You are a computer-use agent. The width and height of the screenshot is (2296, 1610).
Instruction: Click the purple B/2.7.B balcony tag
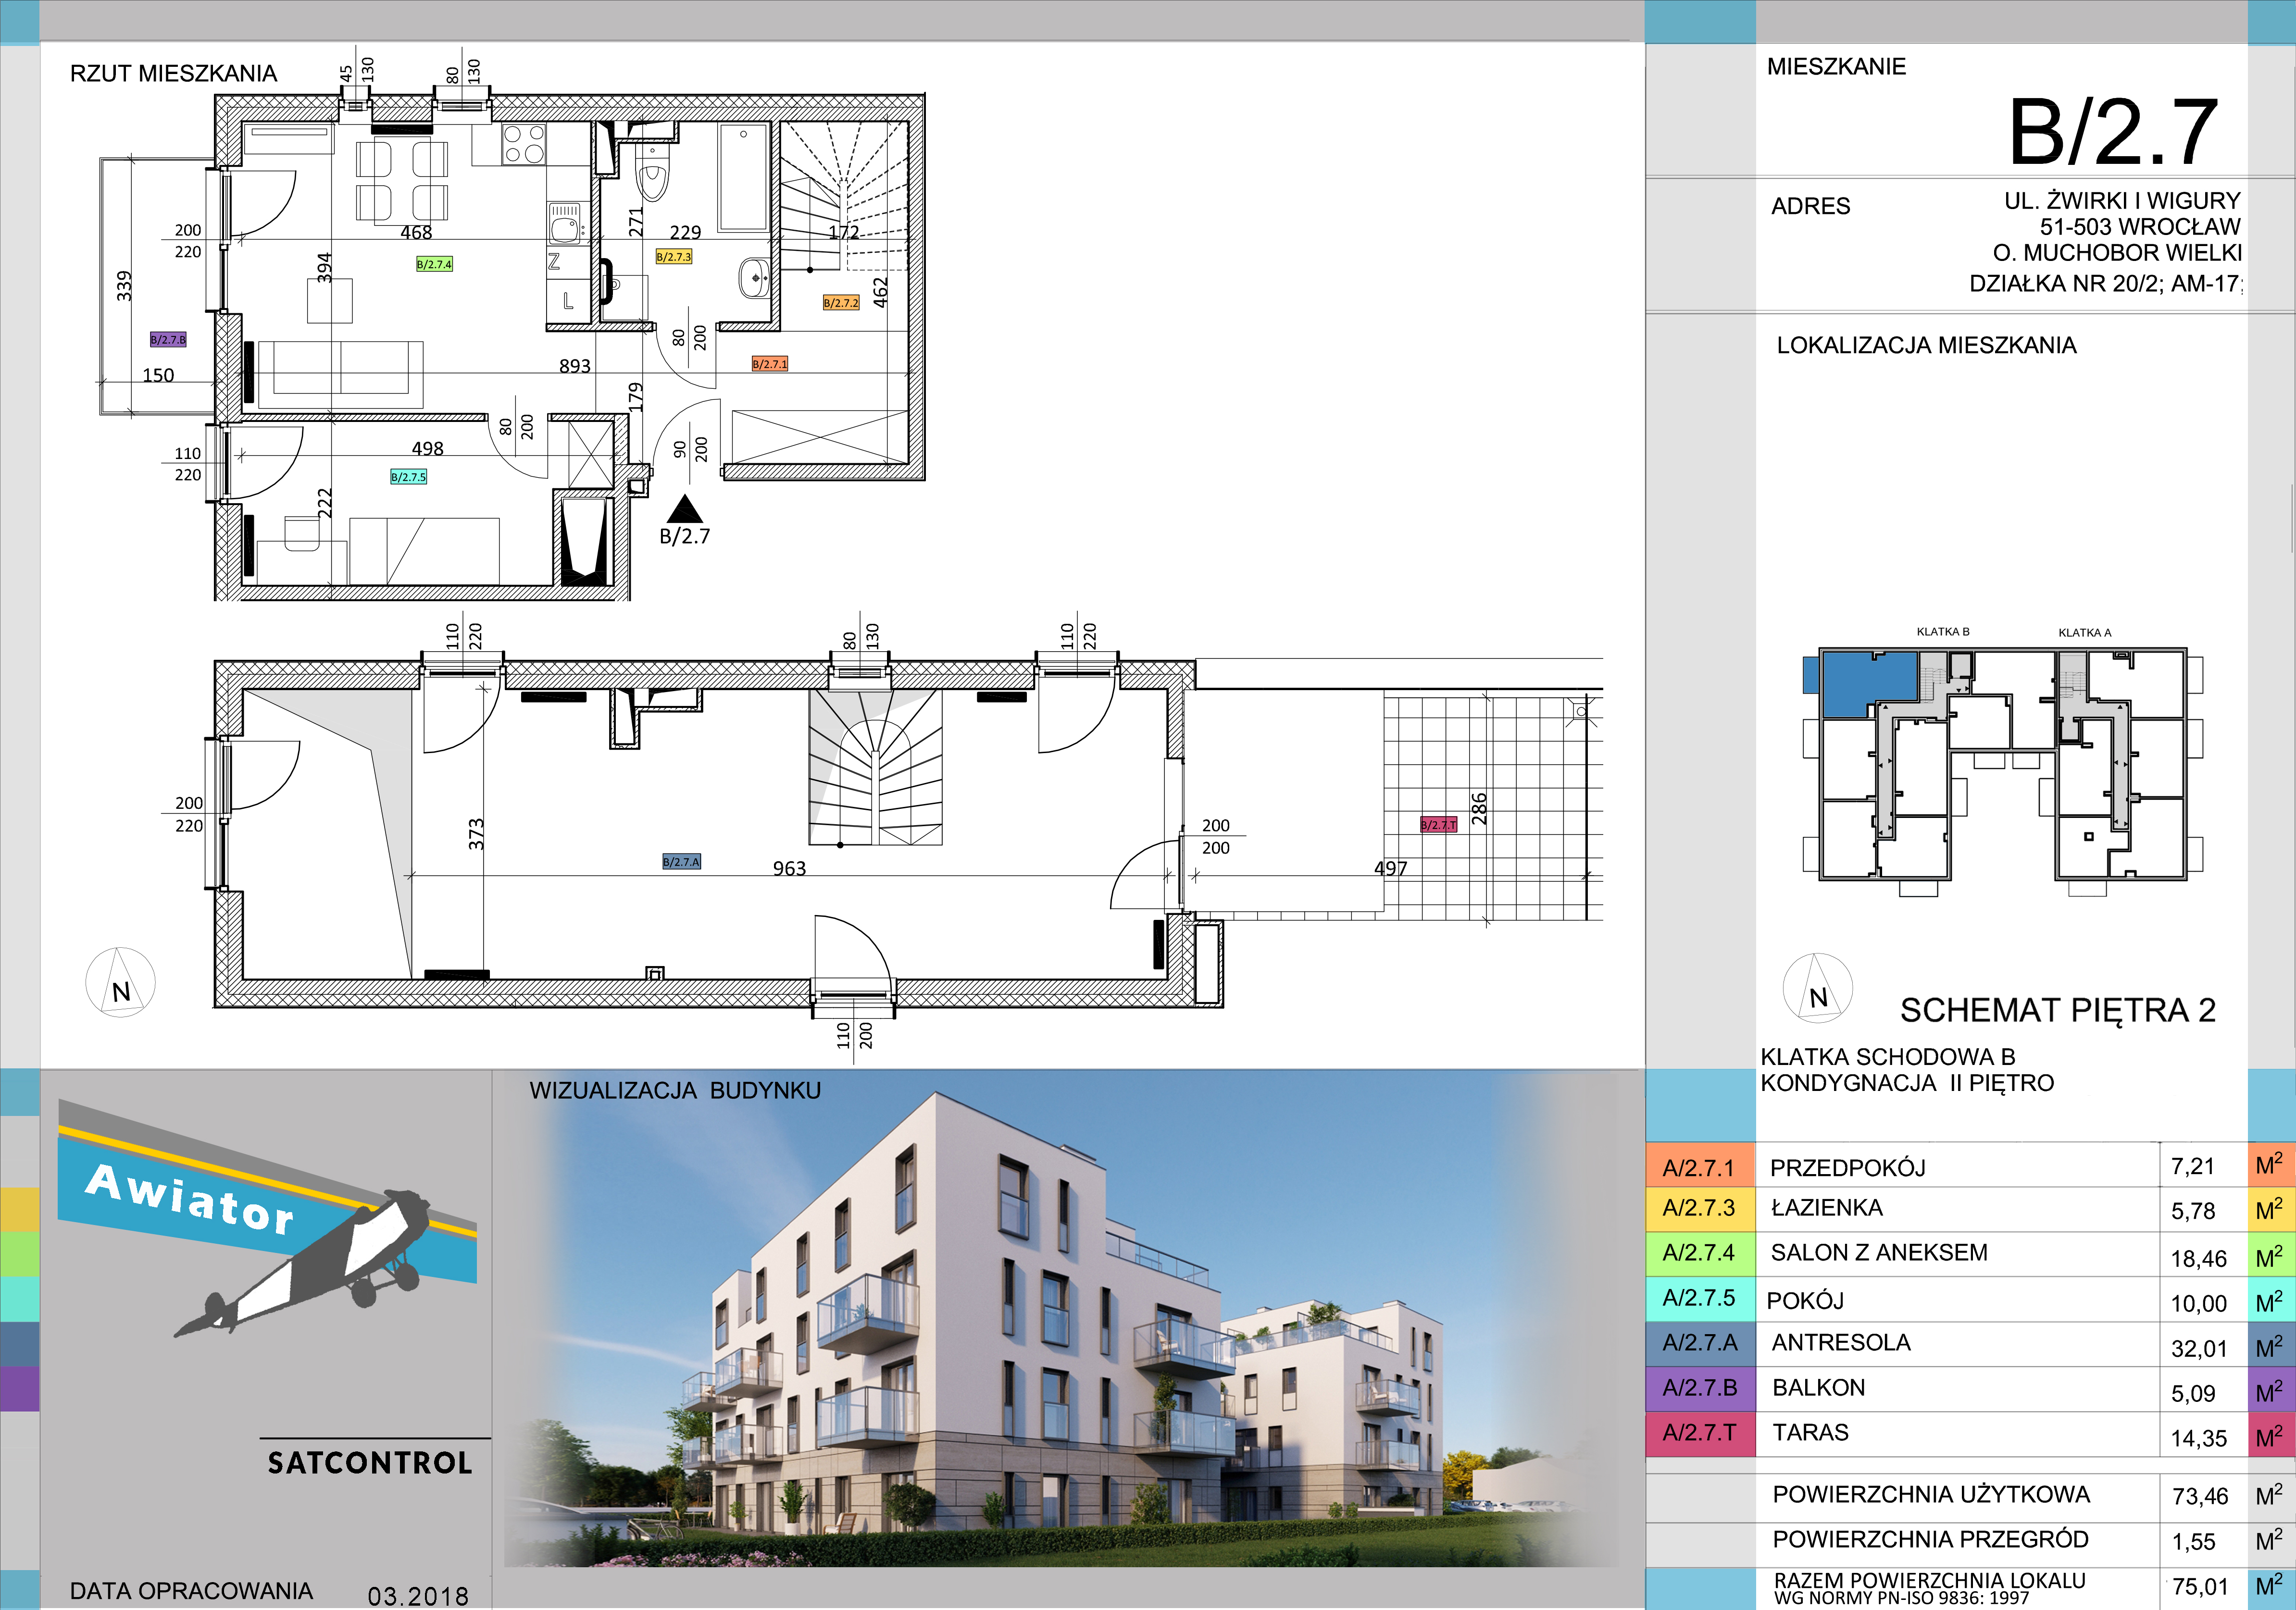(x=168, y=340)
